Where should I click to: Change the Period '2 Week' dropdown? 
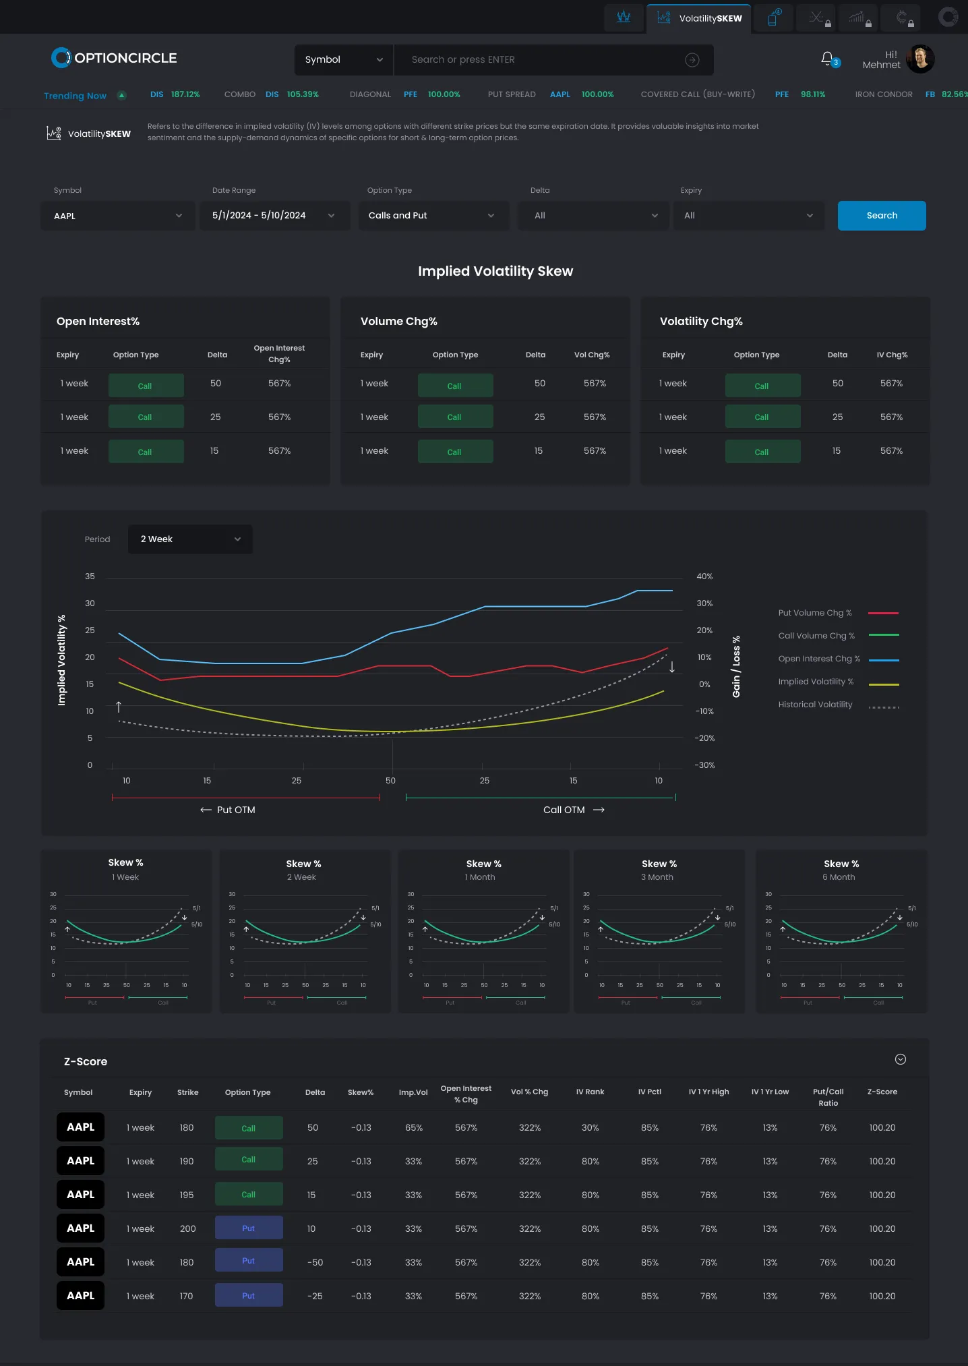tap(190, 539)
